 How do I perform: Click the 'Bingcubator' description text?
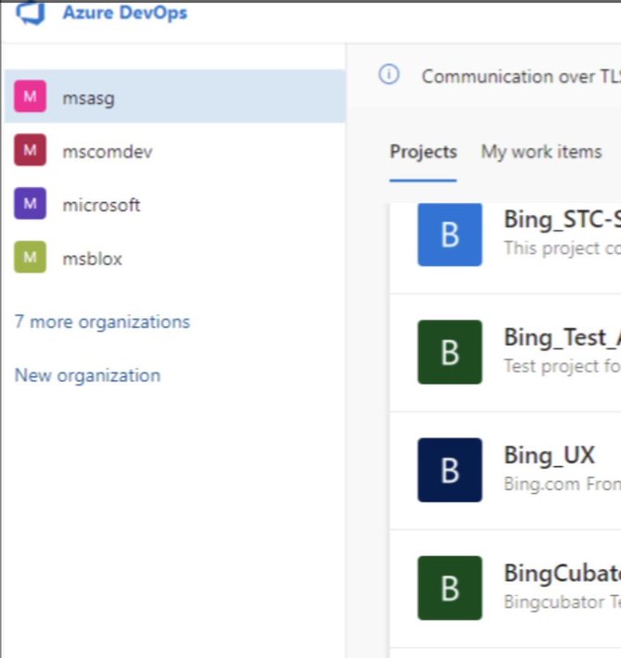pyautogui.click(x=563, y=602)
